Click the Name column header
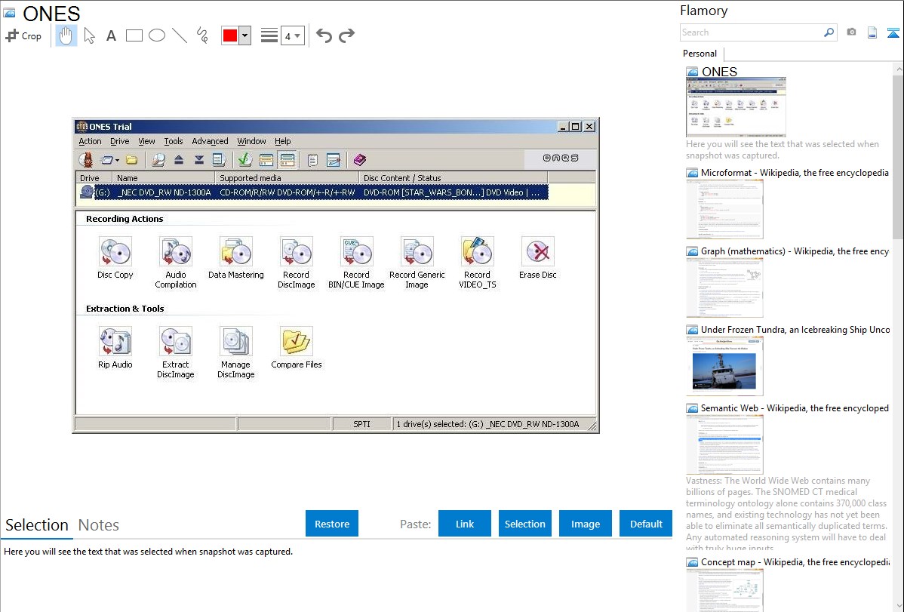 tap(163, 177)
